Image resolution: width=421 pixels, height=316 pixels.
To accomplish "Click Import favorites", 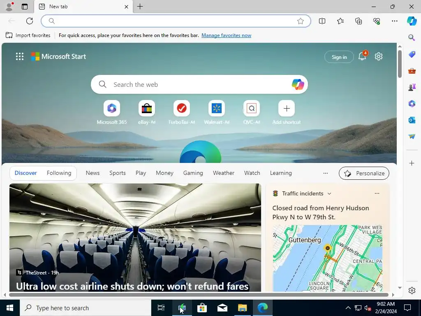I will tap(28, 35).
